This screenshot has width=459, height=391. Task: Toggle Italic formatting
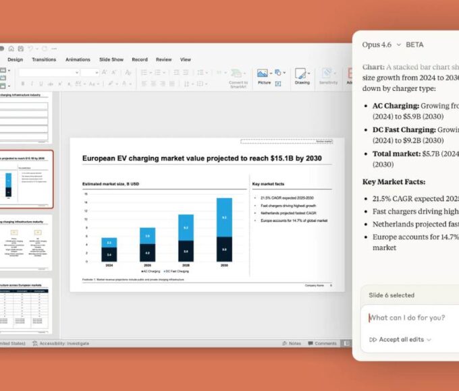pyautogui.click(x=32, y=84)
